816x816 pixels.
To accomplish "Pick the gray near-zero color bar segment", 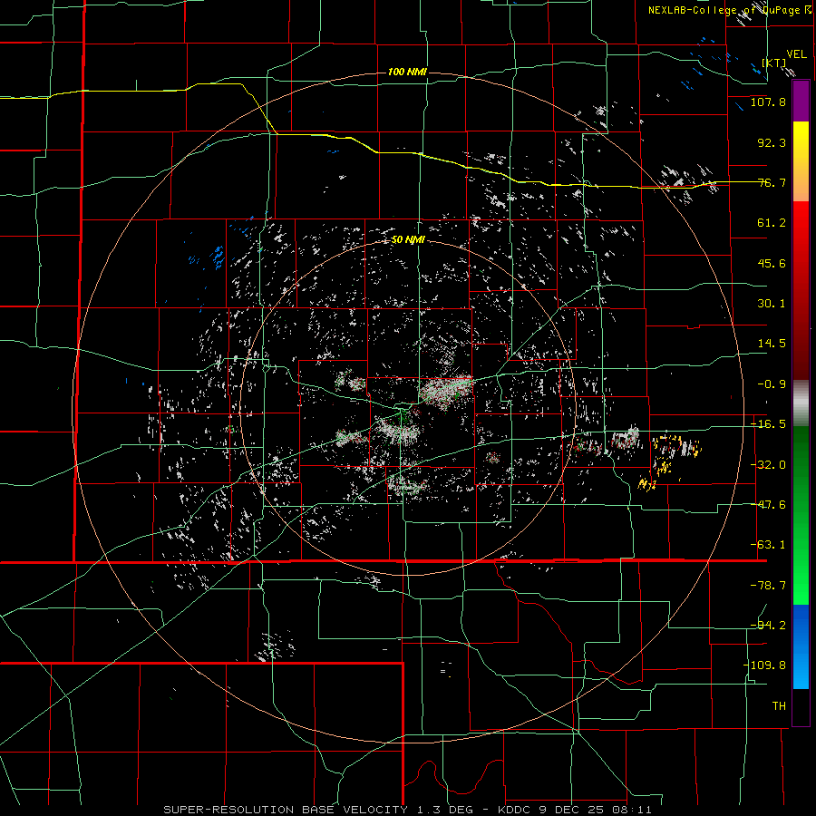I will 801,403.
